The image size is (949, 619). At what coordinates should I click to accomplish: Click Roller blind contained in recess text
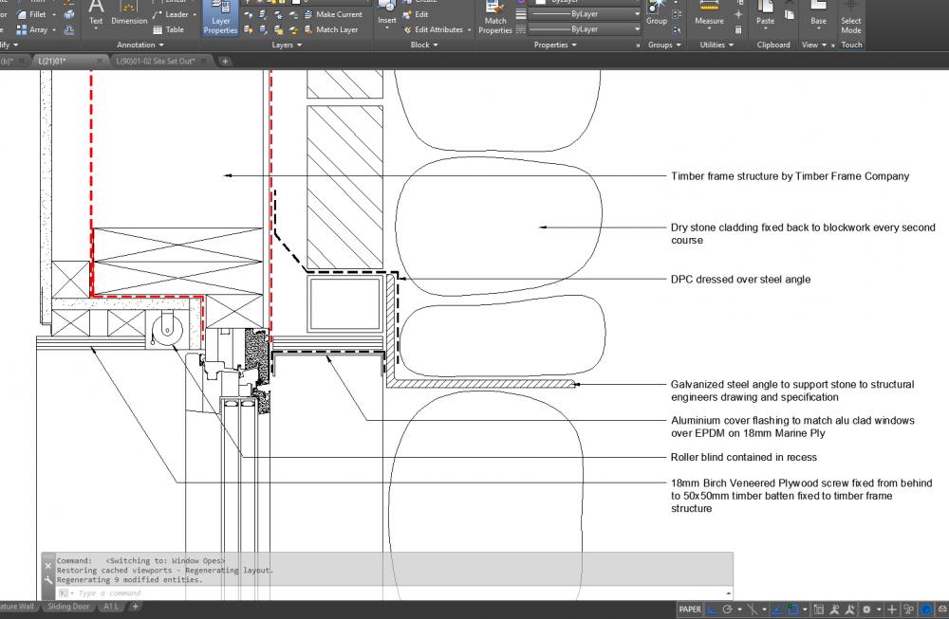(744, 457)
